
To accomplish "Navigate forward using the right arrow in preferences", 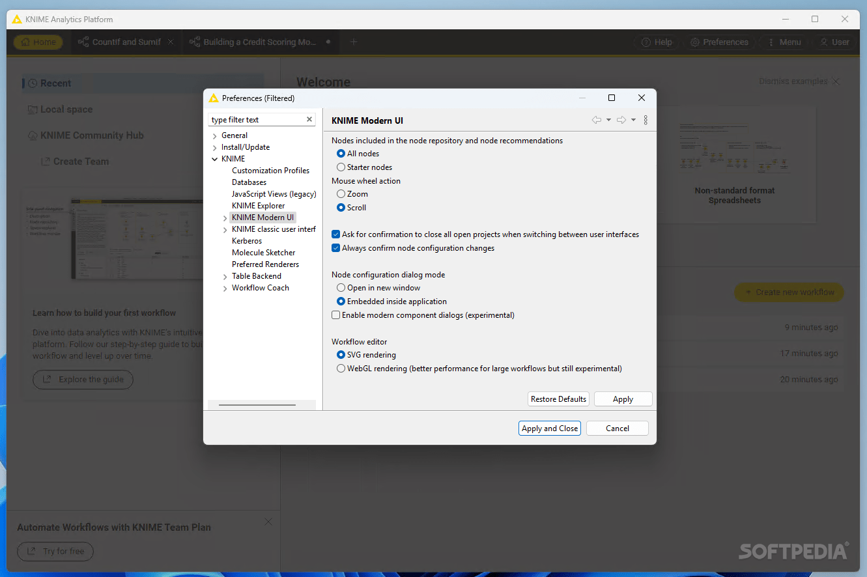I will click(621, 120).
